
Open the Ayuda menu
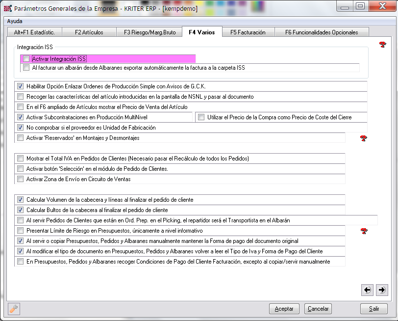point(14,21)
